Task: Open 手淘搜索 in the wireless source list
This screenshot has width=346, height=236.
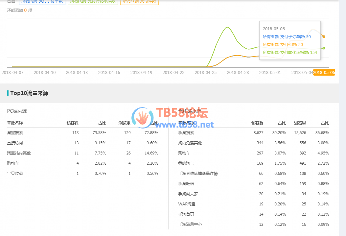Action: [x=186, y=133]
